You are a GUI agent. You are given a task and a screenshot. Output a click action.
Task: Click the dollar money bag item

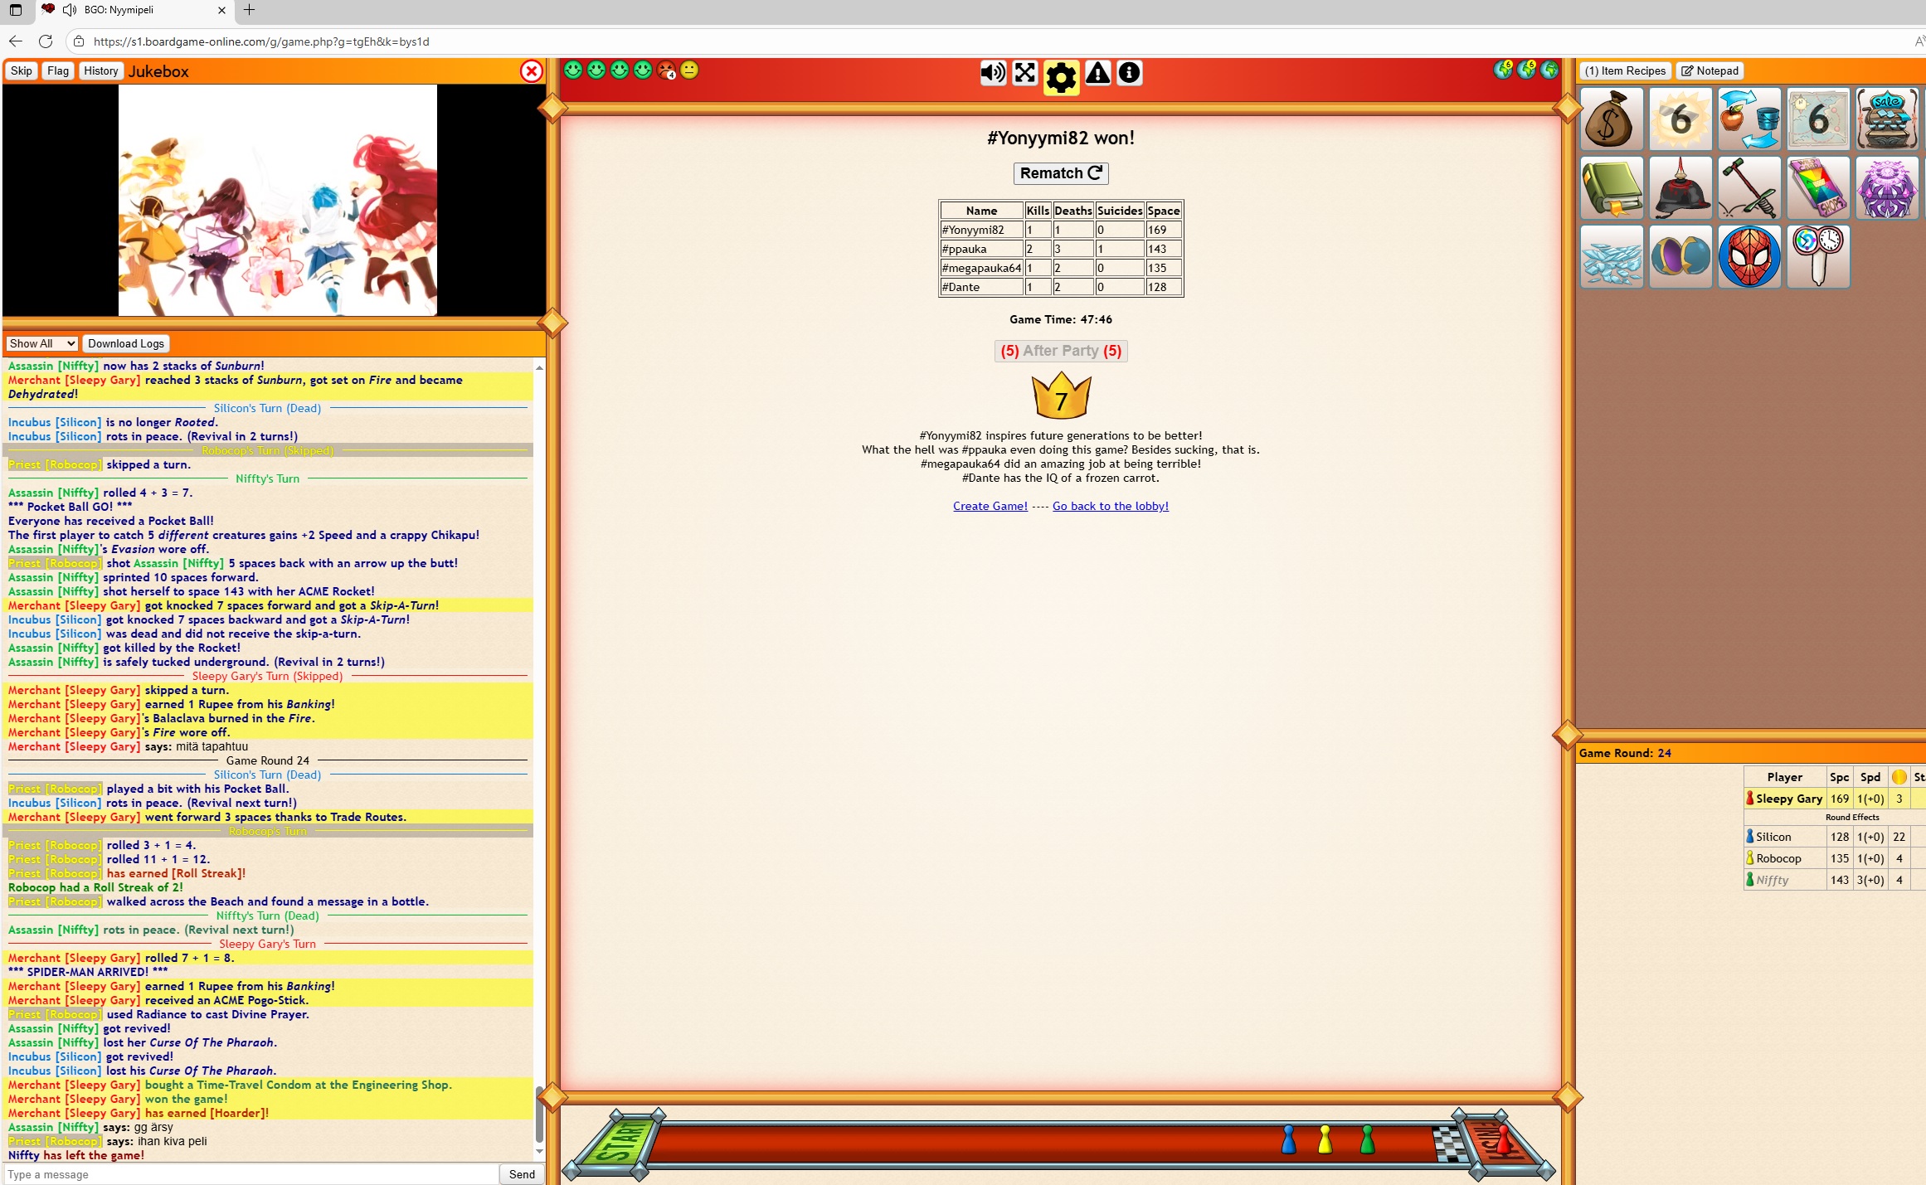click(1611, 119)
